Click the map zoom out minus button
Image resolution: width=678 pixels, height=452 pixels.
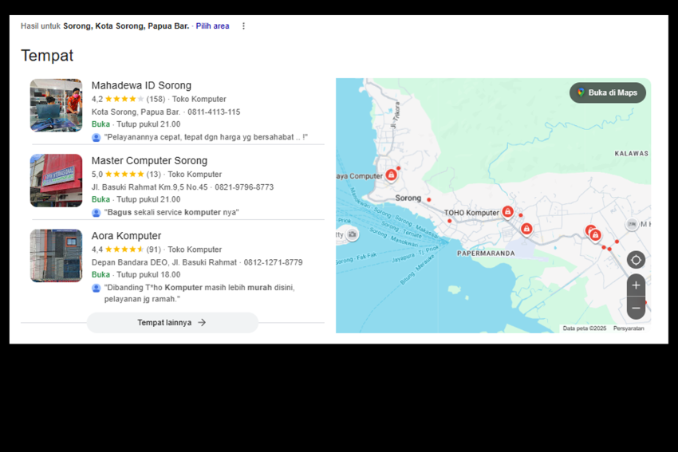(636, 309)
